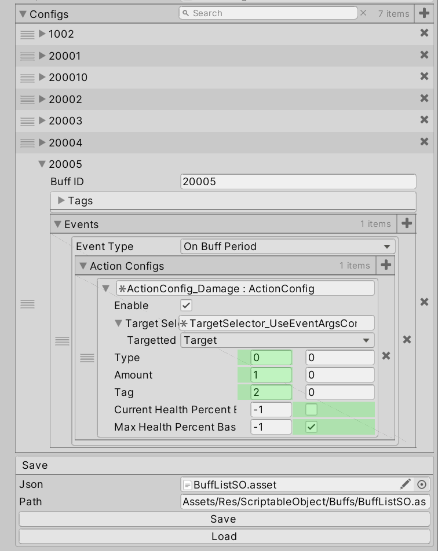438x551 pixels.
Task: Add a new event with the Events plus icon
Action: pos(407,223)
